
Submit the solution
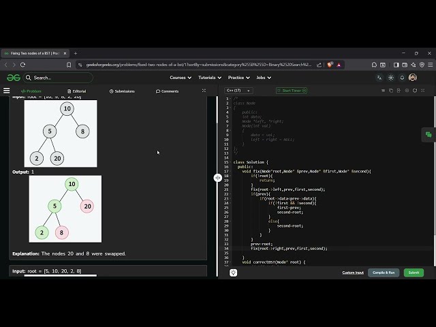414,272
